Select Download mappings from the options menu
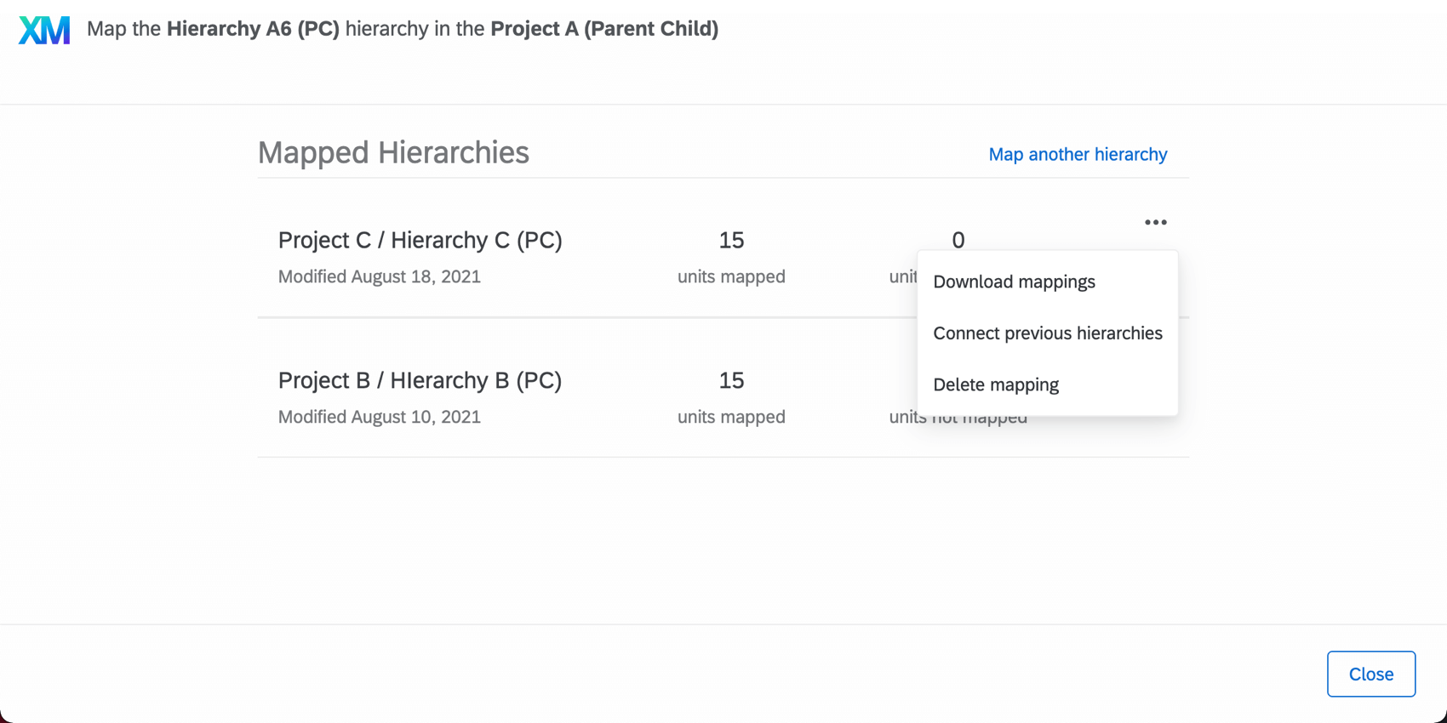 [1014, 282]
